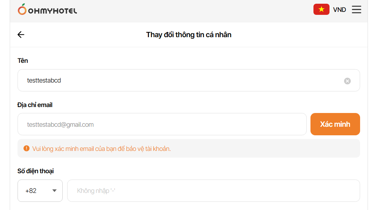The image size is (381, 210).
Task: Go back using the left arrow
Action: (21, 35)
